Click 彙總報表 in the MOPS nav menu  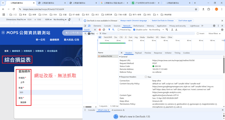(x=55, y=40)
